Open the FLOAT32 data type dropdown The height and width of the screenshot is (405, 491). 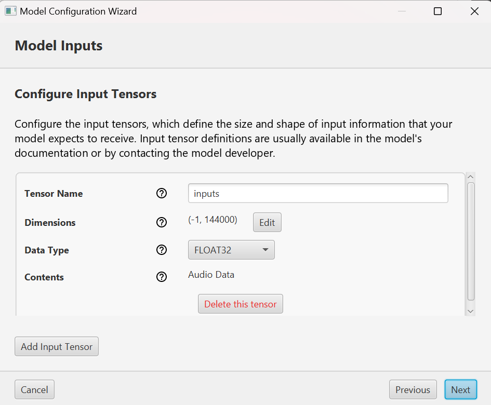pos(231,250)
